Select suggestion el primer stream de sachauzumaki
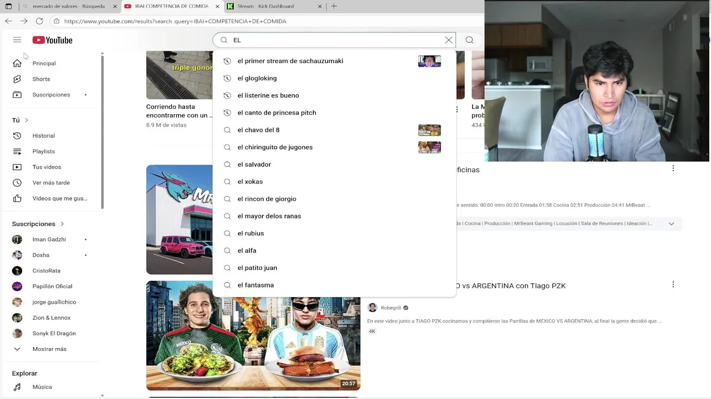711x399 pixels. point(334,61)
